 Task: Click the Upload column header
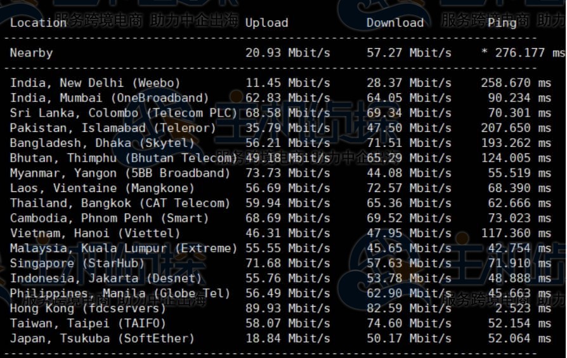click(x=266, y=23)
